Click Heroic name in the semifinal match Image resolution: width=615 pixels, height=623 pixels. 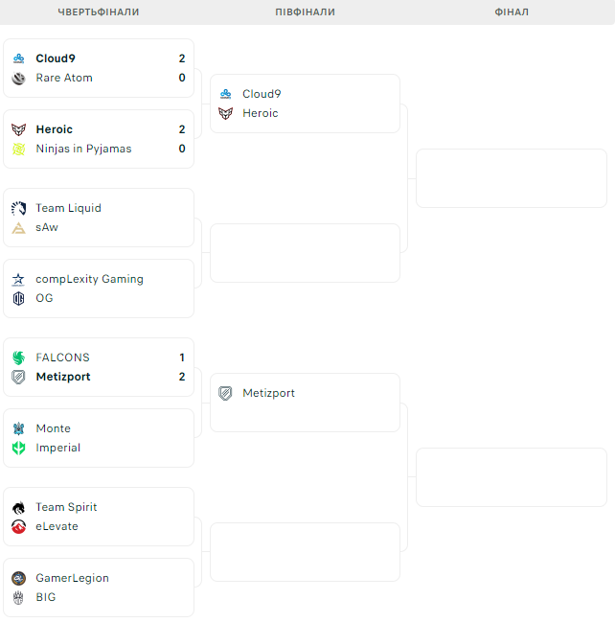pyautogui.click(x=260, y=113)
